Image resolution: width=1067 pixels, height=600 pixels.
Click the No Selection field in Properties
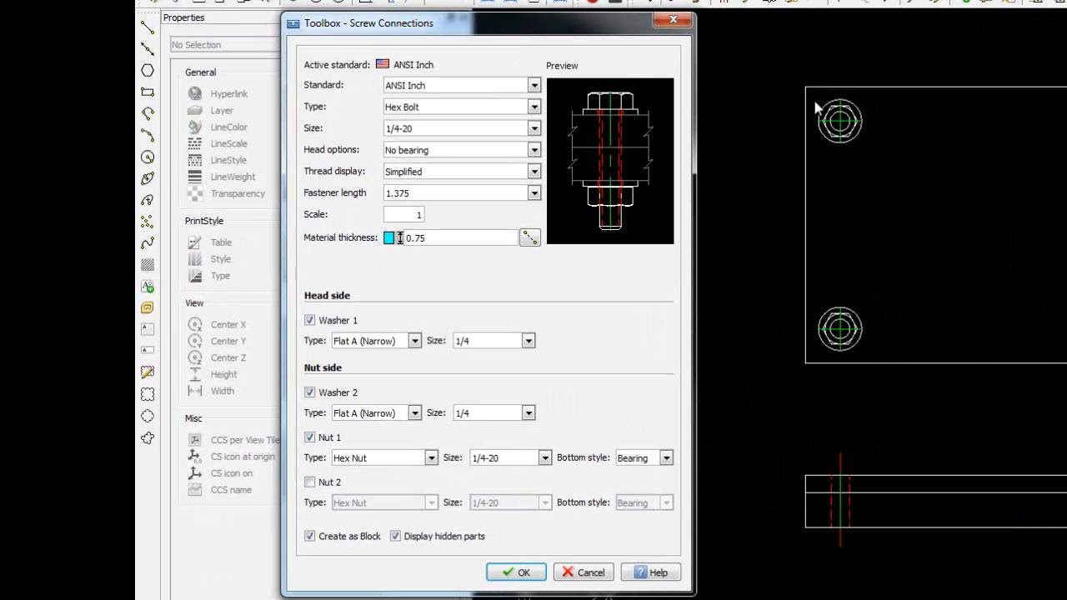click(223, 45)
